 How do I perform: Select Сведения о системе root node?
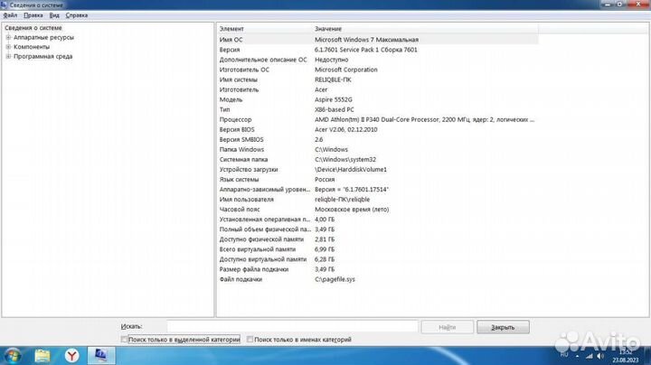[33, 28]
